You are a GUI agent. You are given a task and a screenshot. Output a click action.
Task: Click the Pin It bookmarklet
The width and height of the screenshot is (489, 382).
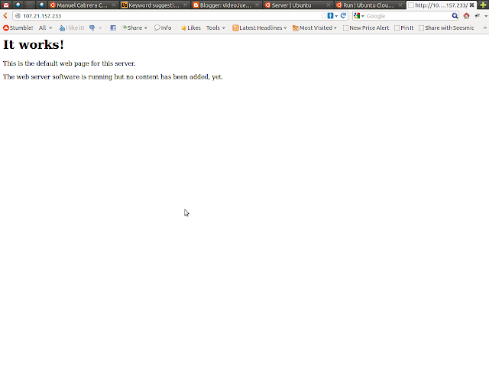click(404, 28)
